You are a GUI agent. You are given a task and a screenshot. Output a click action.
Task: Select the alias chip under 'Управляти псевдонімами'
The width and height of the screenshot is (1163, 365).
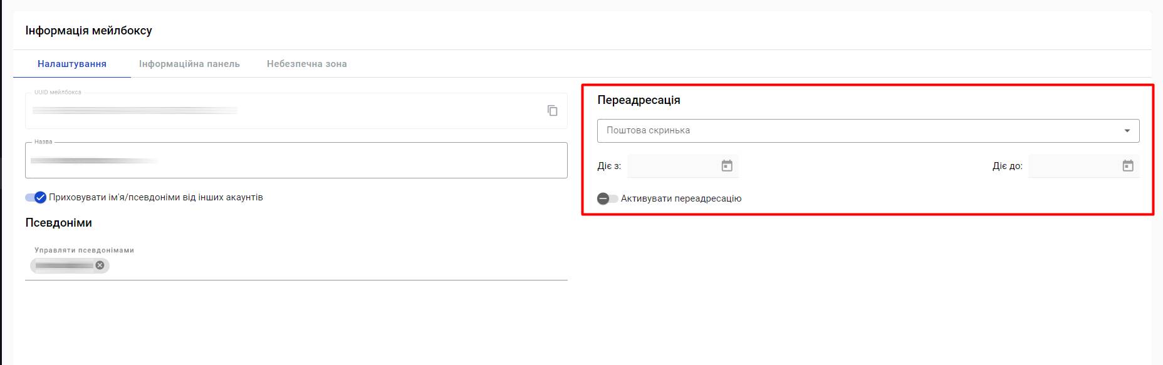pyautogui.click(x=64, y=265)
